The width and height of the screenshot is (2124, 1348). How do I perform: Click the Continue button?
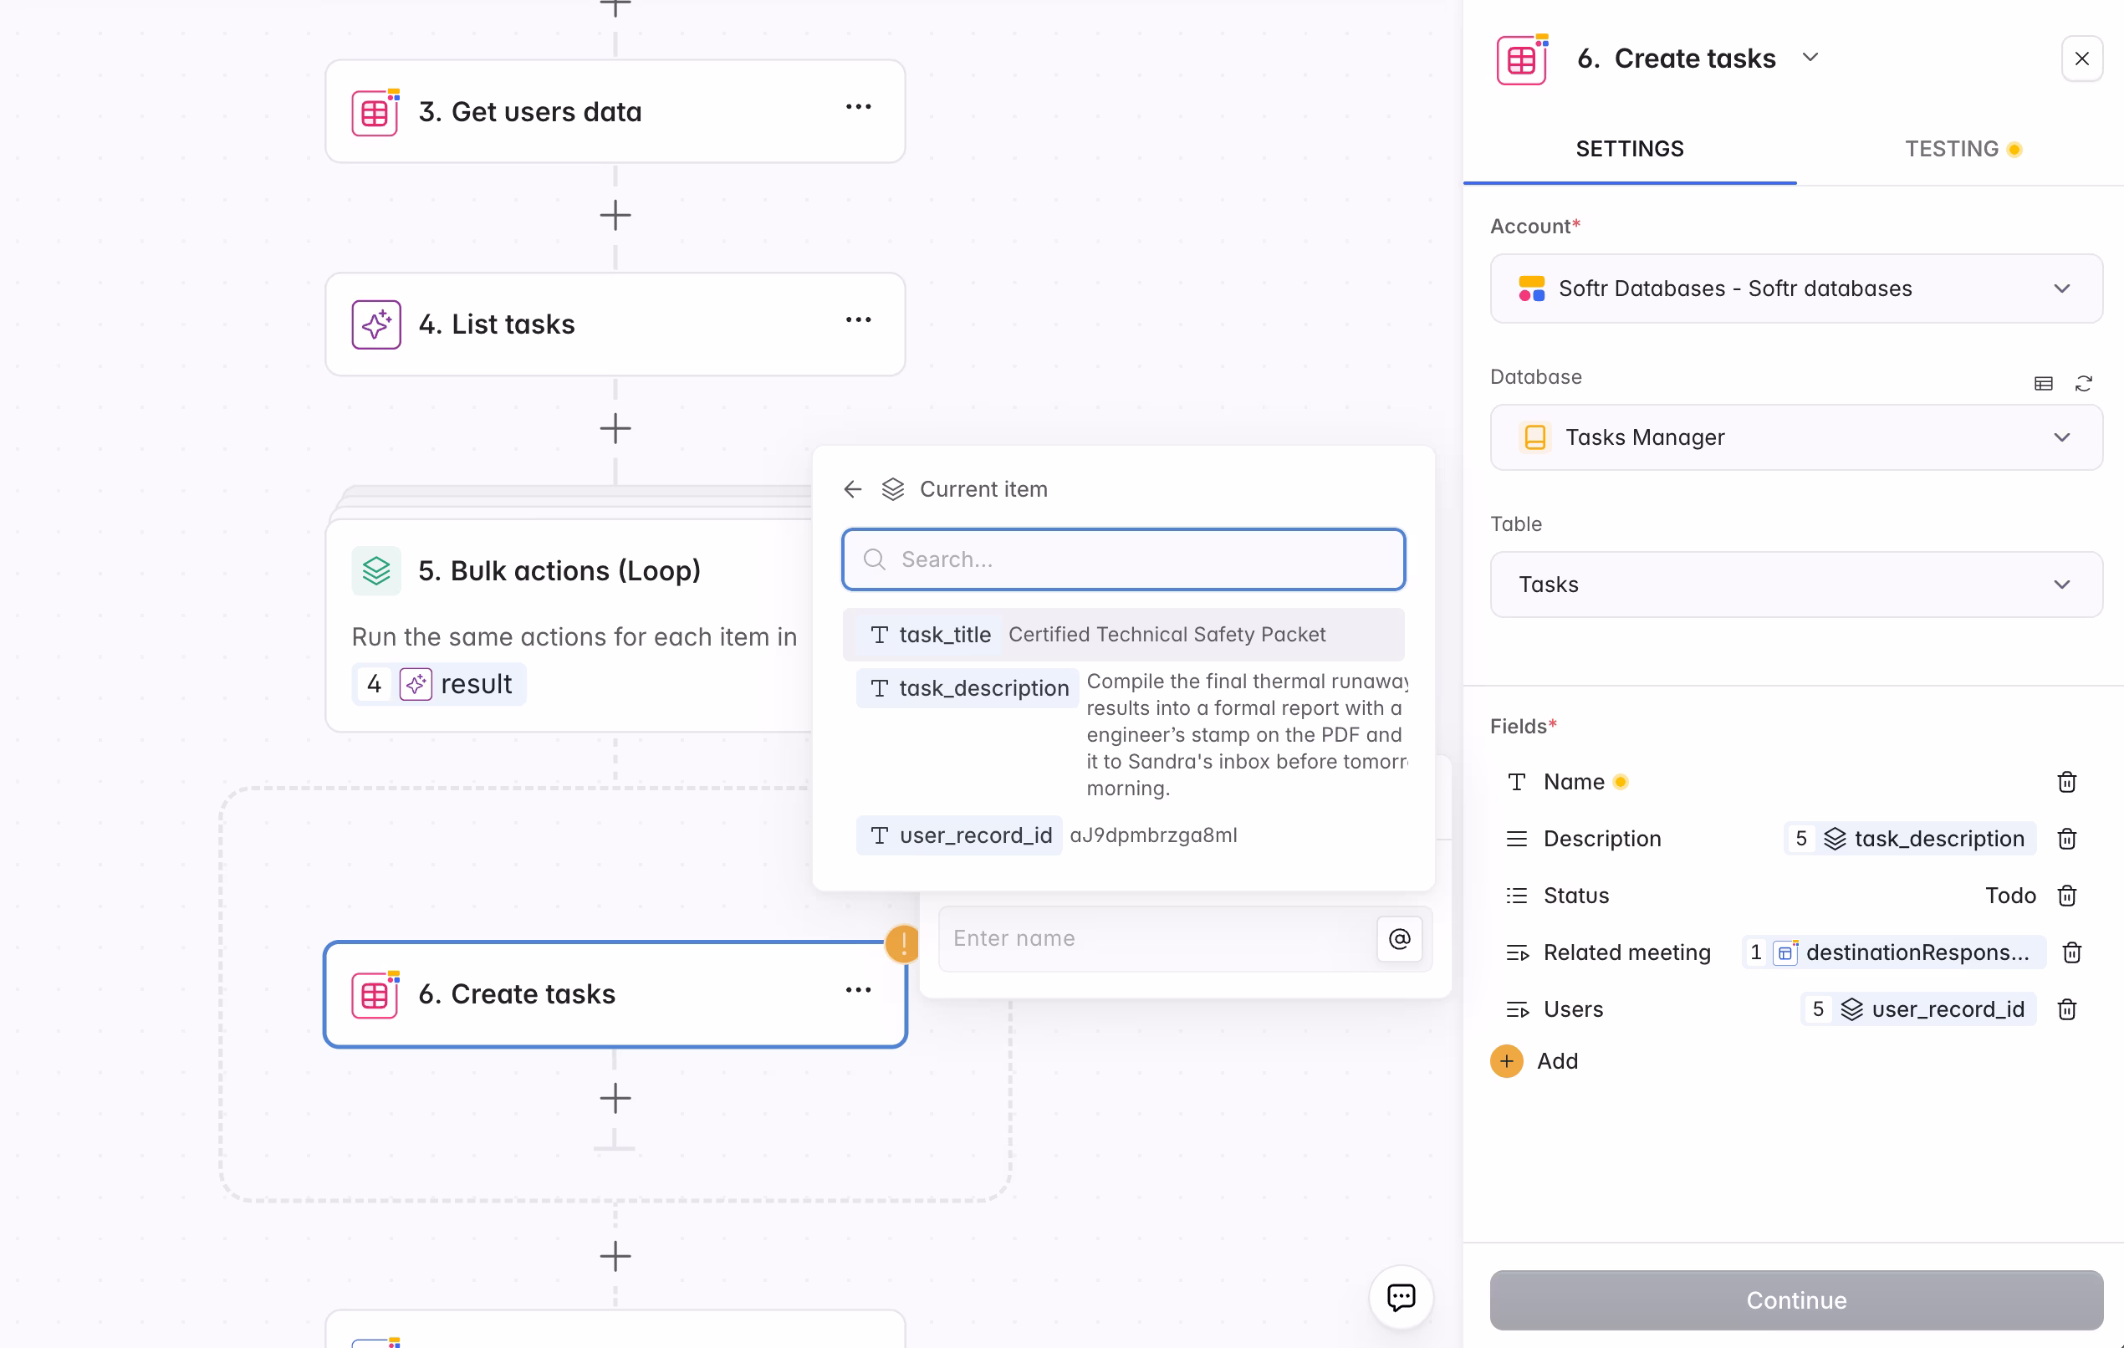(1796, 1300)
